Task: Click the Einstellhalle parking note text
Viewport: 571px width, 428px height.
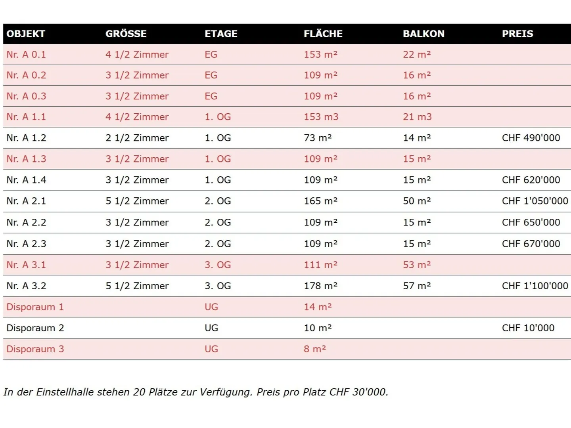Action: click(x=195, y=392)
